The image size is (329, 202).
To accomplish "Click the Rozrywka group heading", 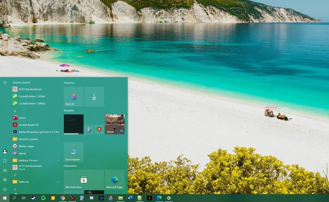I will pos(69,110).
